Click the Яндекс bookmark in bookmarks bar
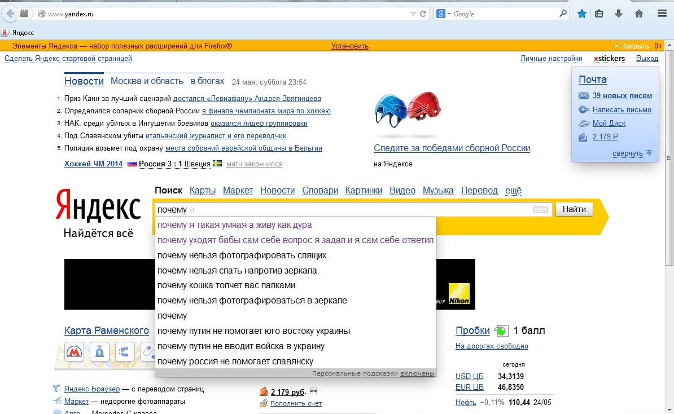The width and height of the screenshot is (674, 414). click(x=17, y=32)
